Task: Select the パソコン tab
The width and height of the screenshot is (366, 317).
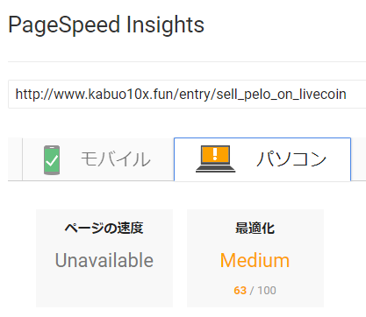Action: pyautogui.click(x=262, y=159)
